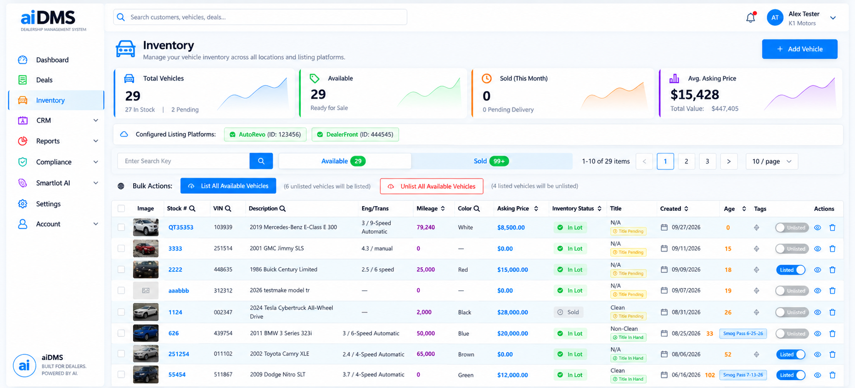Open the Alex Tester account dropdown
Screen dimensions: 855x388
833,18
